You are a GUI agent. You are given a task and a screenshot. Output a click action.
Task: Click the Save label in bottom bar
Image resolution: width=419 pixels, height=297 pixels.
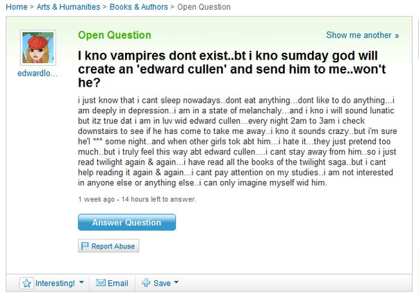(x=162, y=283)
